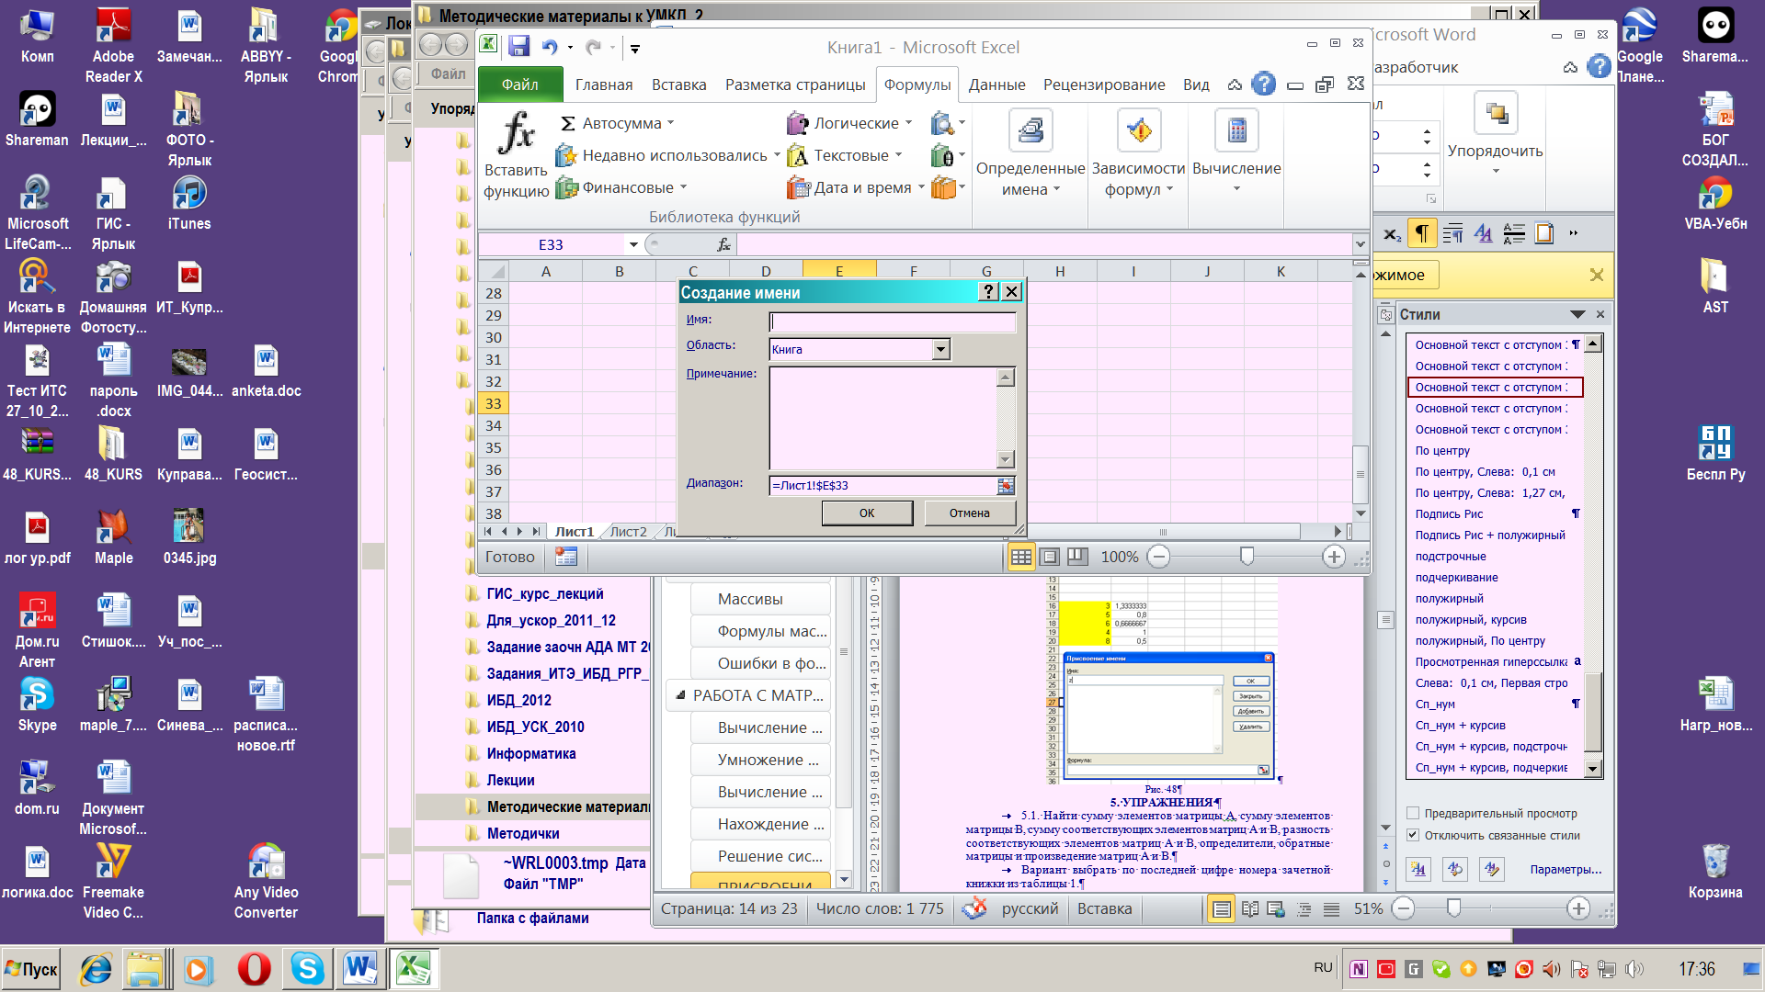Open Excel help question mark icon
Viewport: 1765px width, 992px height.
click(1264, 84)
